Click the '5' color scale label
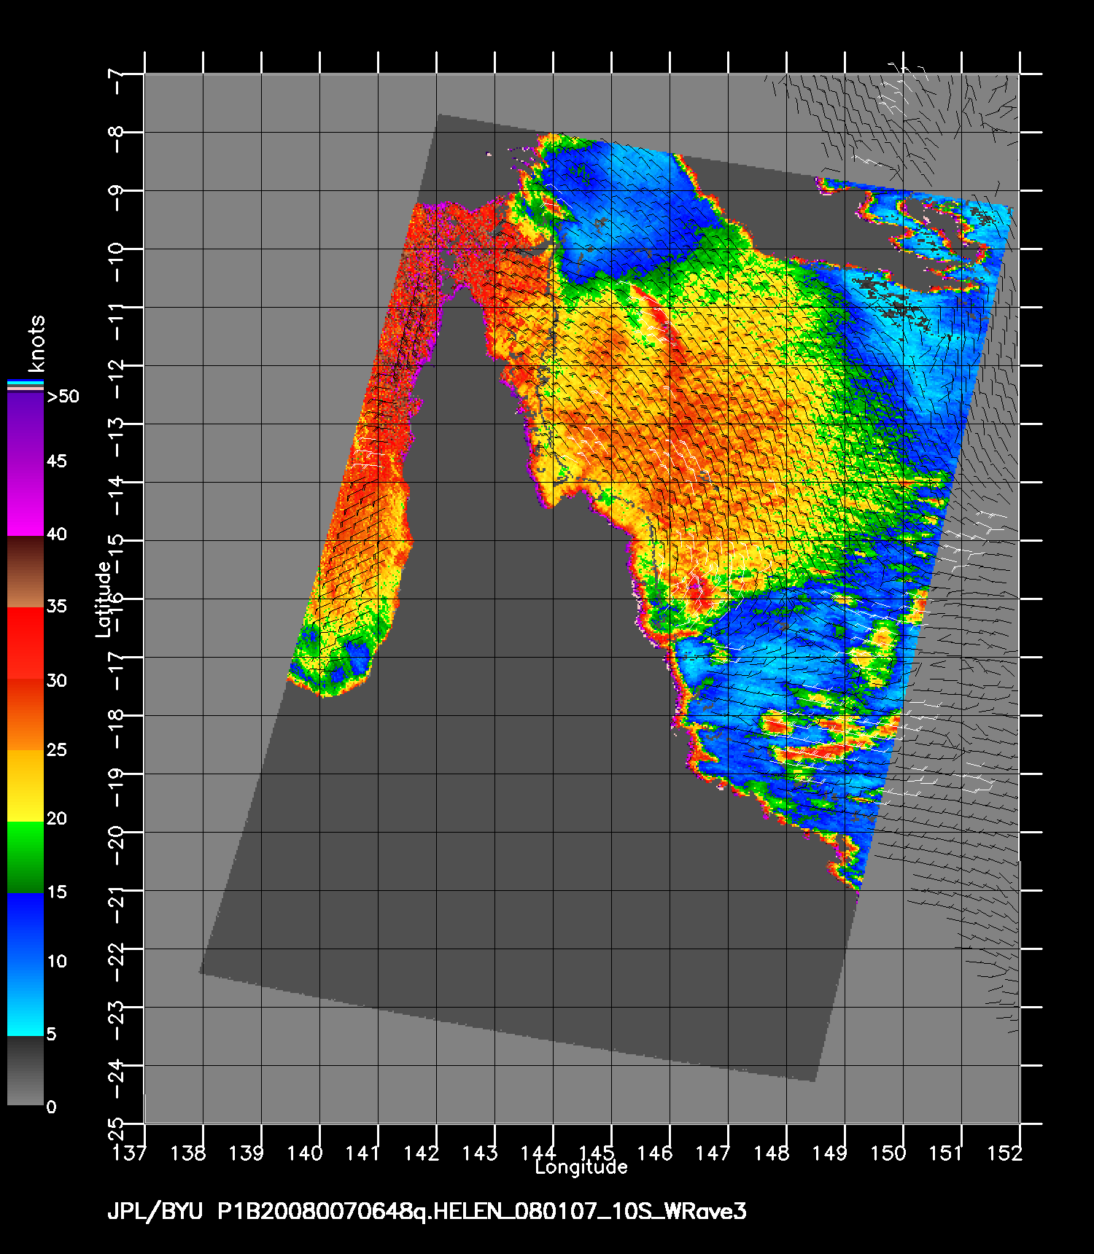The image size is (1094, 1254). [52, 1034]
